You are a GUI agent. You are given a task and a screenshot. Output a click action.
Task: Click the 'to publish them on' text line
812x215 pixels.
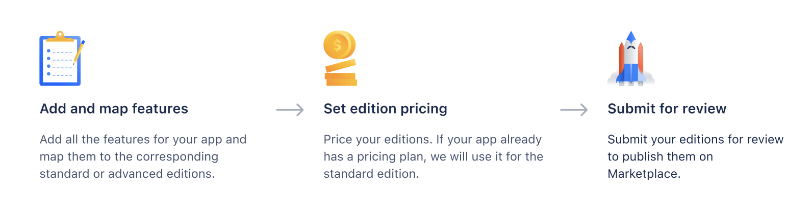pos(660,156)
